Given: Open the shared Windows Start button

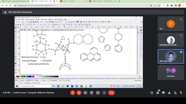Looking at the screenshot, I should (x=17, y=86).
